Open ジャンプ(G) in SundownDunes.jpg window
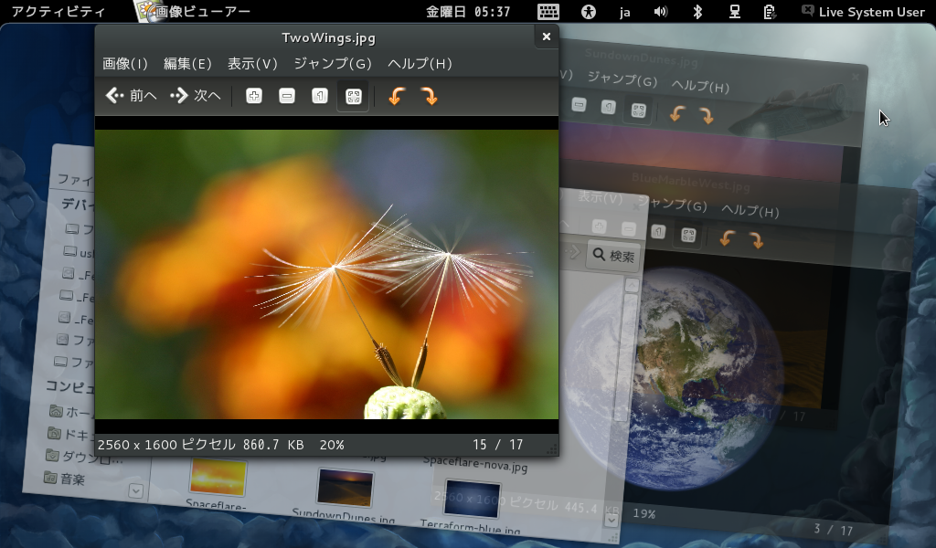This screenshot has width=936, height=548. (622, 79)
